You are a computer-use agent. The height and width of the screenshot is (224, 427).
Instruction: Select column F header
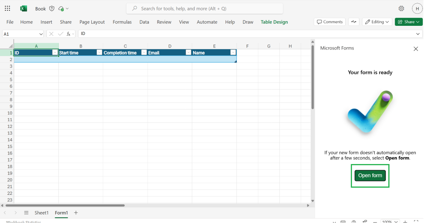247,46
